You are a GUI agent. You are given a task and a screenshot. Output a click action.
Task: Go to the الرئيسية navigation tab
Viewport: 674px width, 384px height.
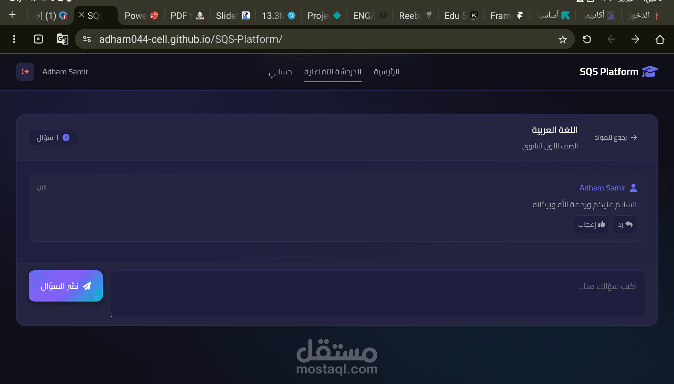click(387, 72)
